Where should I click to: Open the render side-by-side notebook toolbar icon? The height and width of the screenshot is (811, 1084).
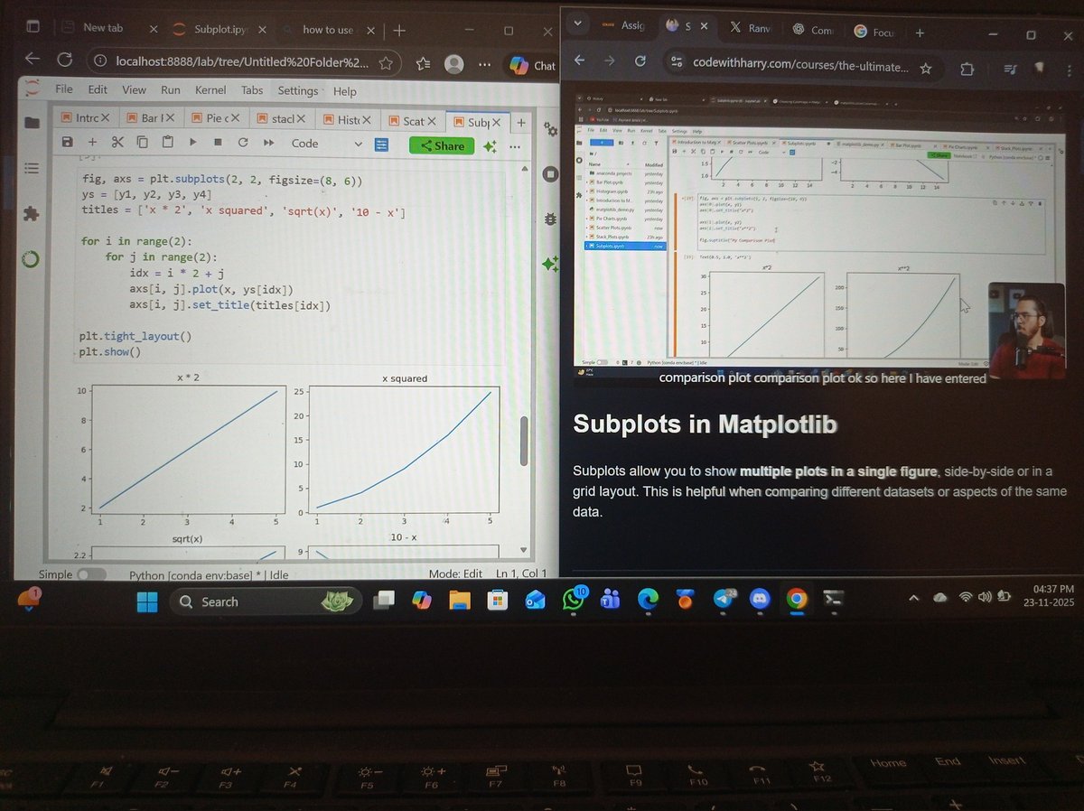381,144
